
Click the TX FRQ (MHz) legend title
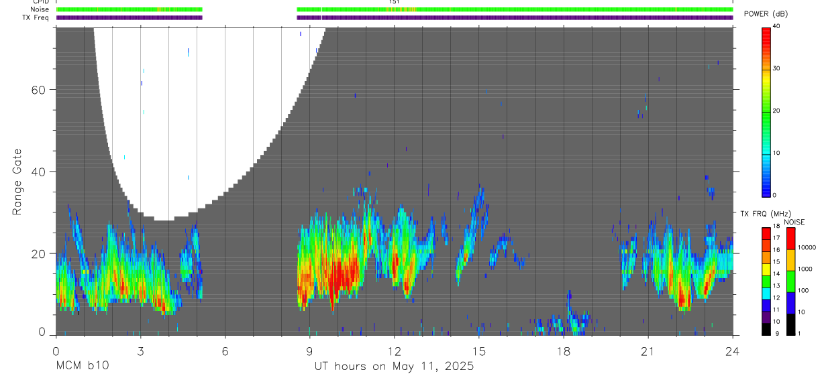(x=765, y=214)
